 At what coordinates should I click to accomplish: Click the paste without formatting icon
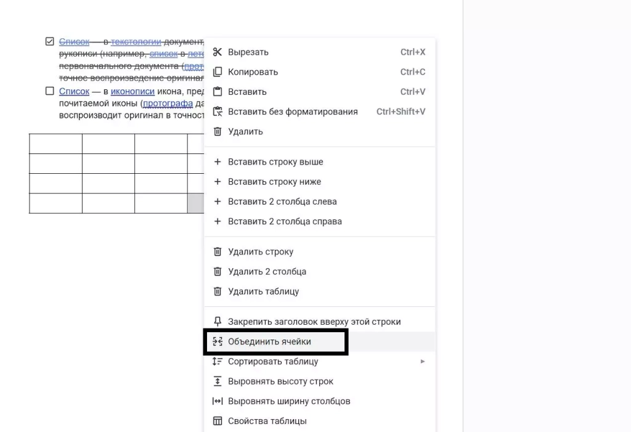pos(217,112)
